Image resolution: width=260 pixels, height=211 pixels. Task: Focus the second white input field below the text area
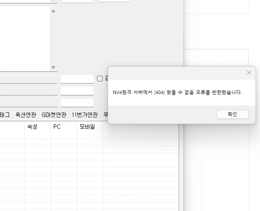pyautogui.click(x=77, y=91)
